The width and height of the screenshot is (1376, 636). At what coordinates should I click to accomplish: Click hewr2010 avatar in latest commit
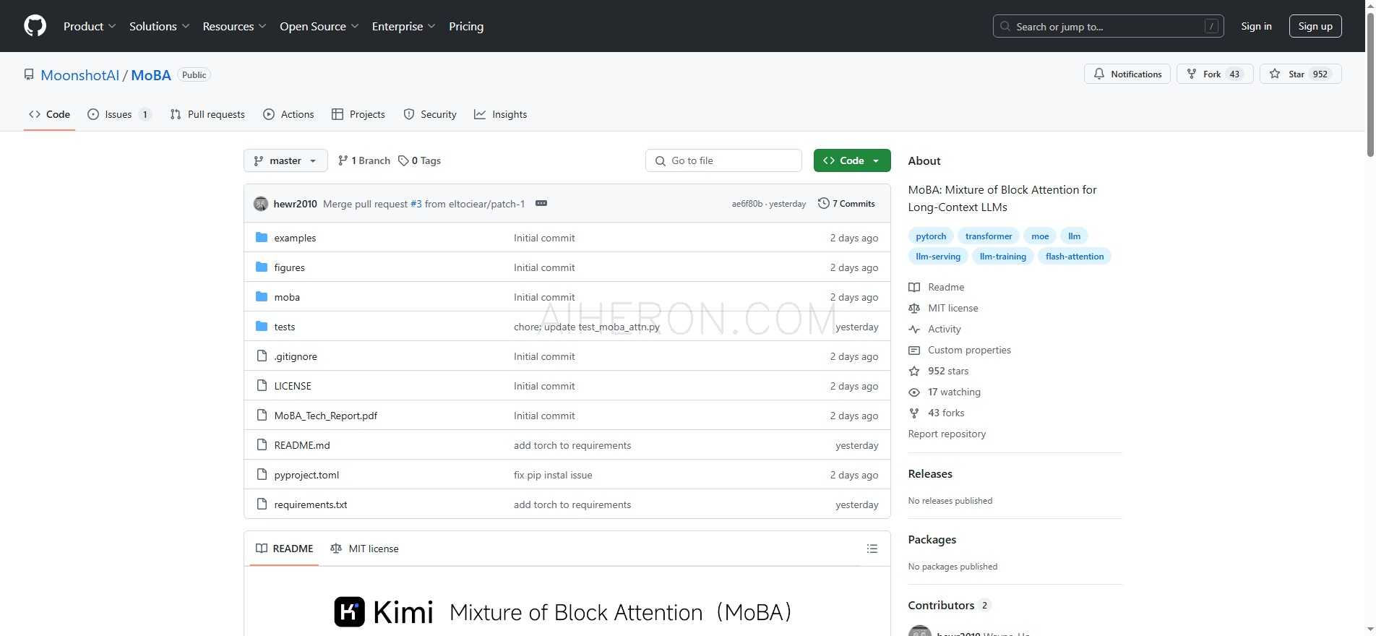261,204
